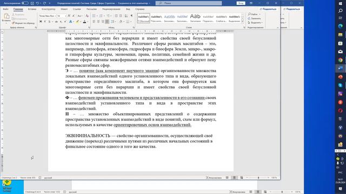Select the Обычный style
The height and width of the screenshot is (194, 346).
coord(143,18)
